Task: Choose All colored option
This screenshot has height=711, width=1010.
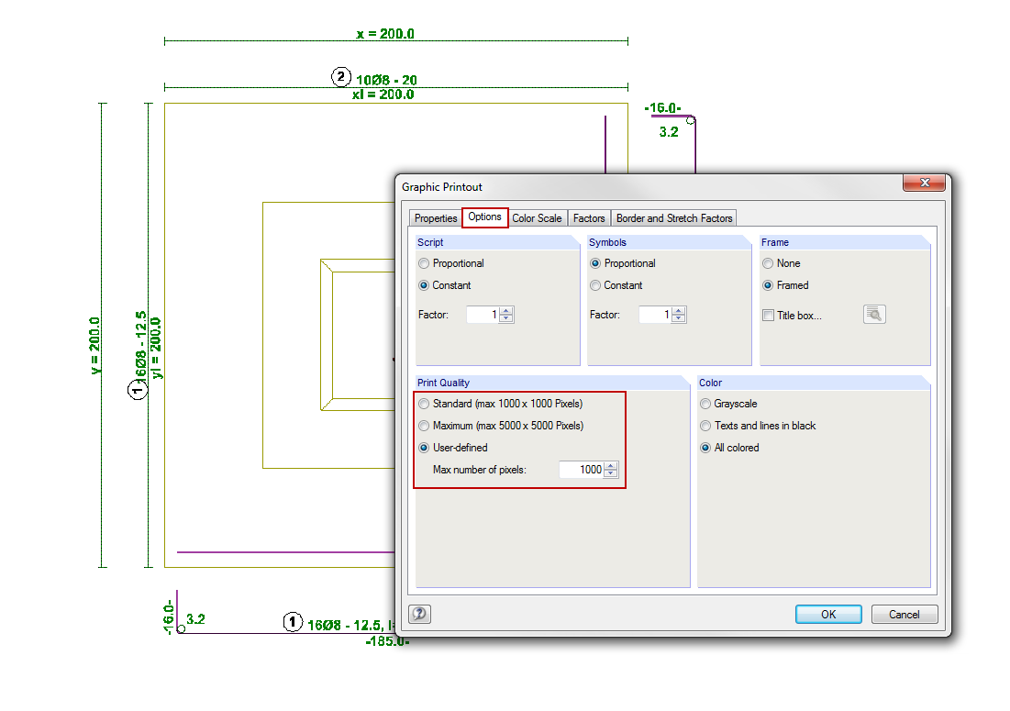Action: (705, 448)
